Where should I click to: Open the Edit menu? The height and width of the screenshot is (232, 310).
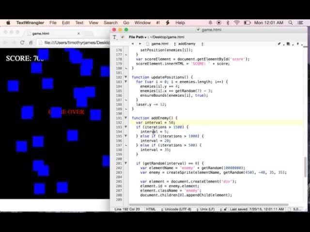click(66, 23)
